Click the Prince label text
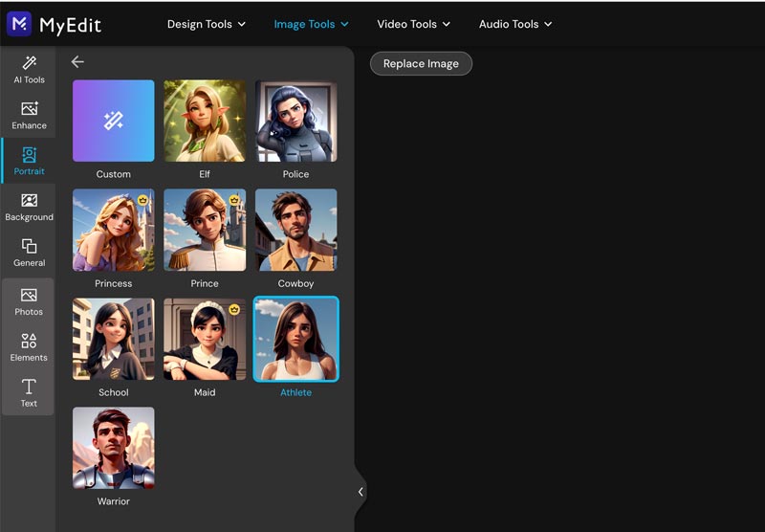The width and height of the screenshot is (765, 532). tap(205, 283)
